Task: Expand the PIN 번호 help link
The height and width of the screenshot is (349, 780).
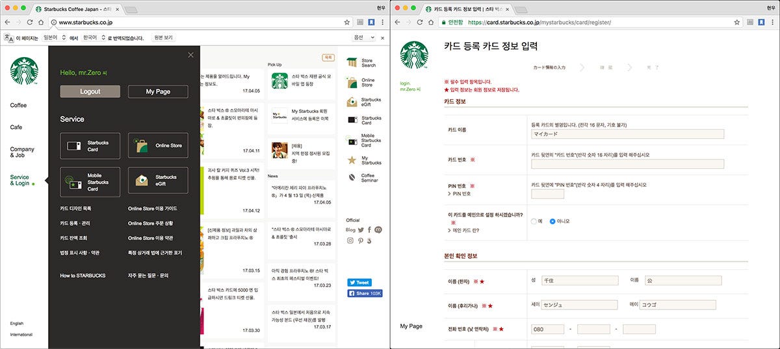Action: tap(459, 194)
